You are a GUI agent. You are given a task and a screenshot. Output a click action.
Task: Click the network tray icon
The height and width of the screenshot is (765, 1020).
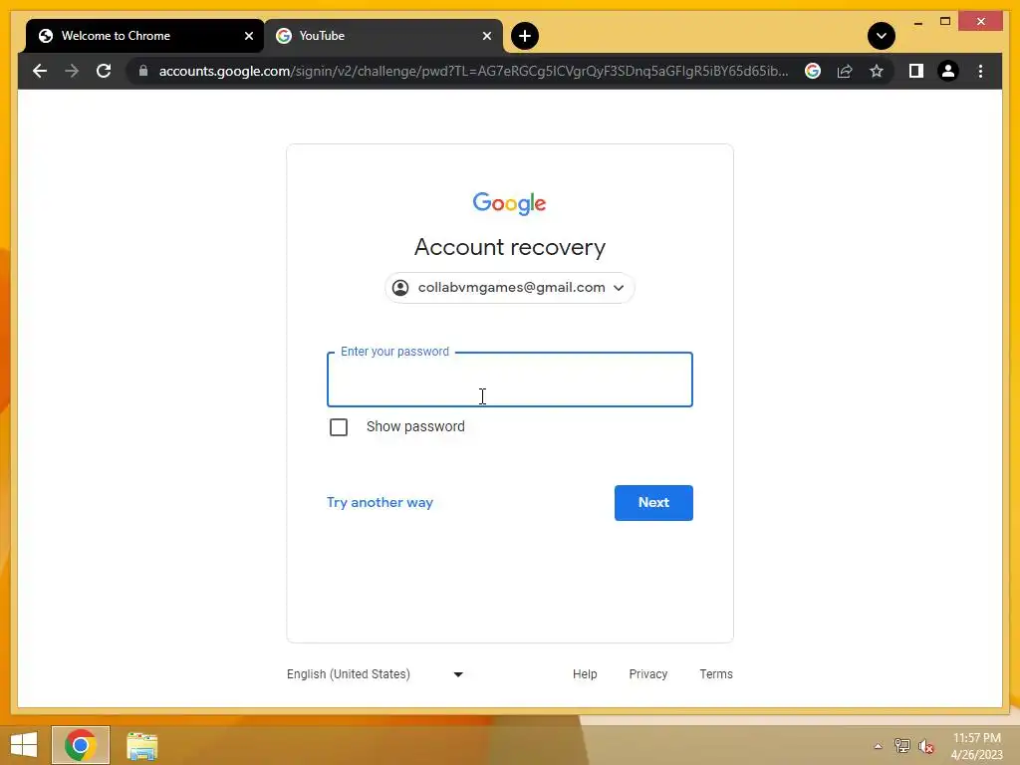coord(902,746)
